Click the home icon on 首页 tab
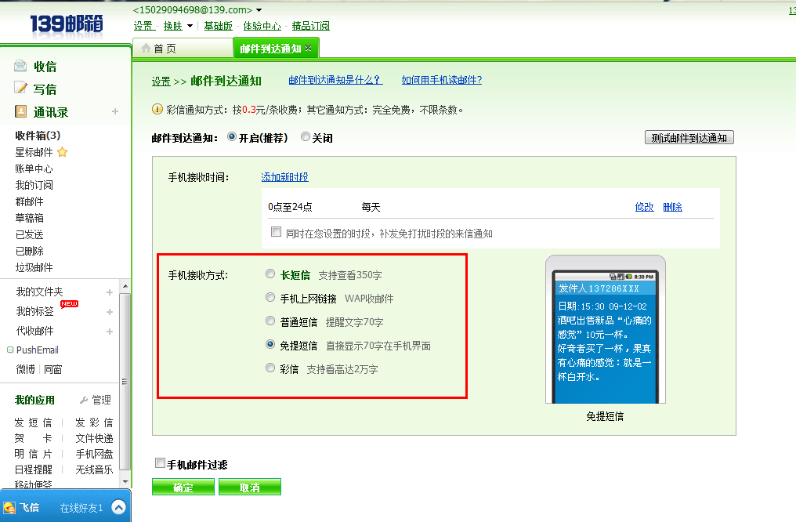Screen dimensions: 796x522 point(146,49)
